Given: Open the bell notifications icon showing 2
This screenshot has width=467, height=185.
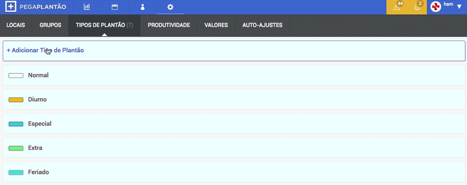Looking at the screenshot, I should [x=417, y=7].
